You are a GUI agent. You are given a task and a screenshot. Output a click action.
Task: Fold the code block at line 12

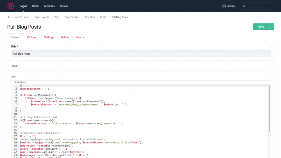tap(18, 120)
